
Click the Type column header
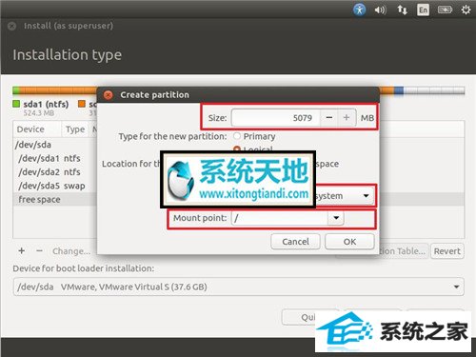click(75, 129)
